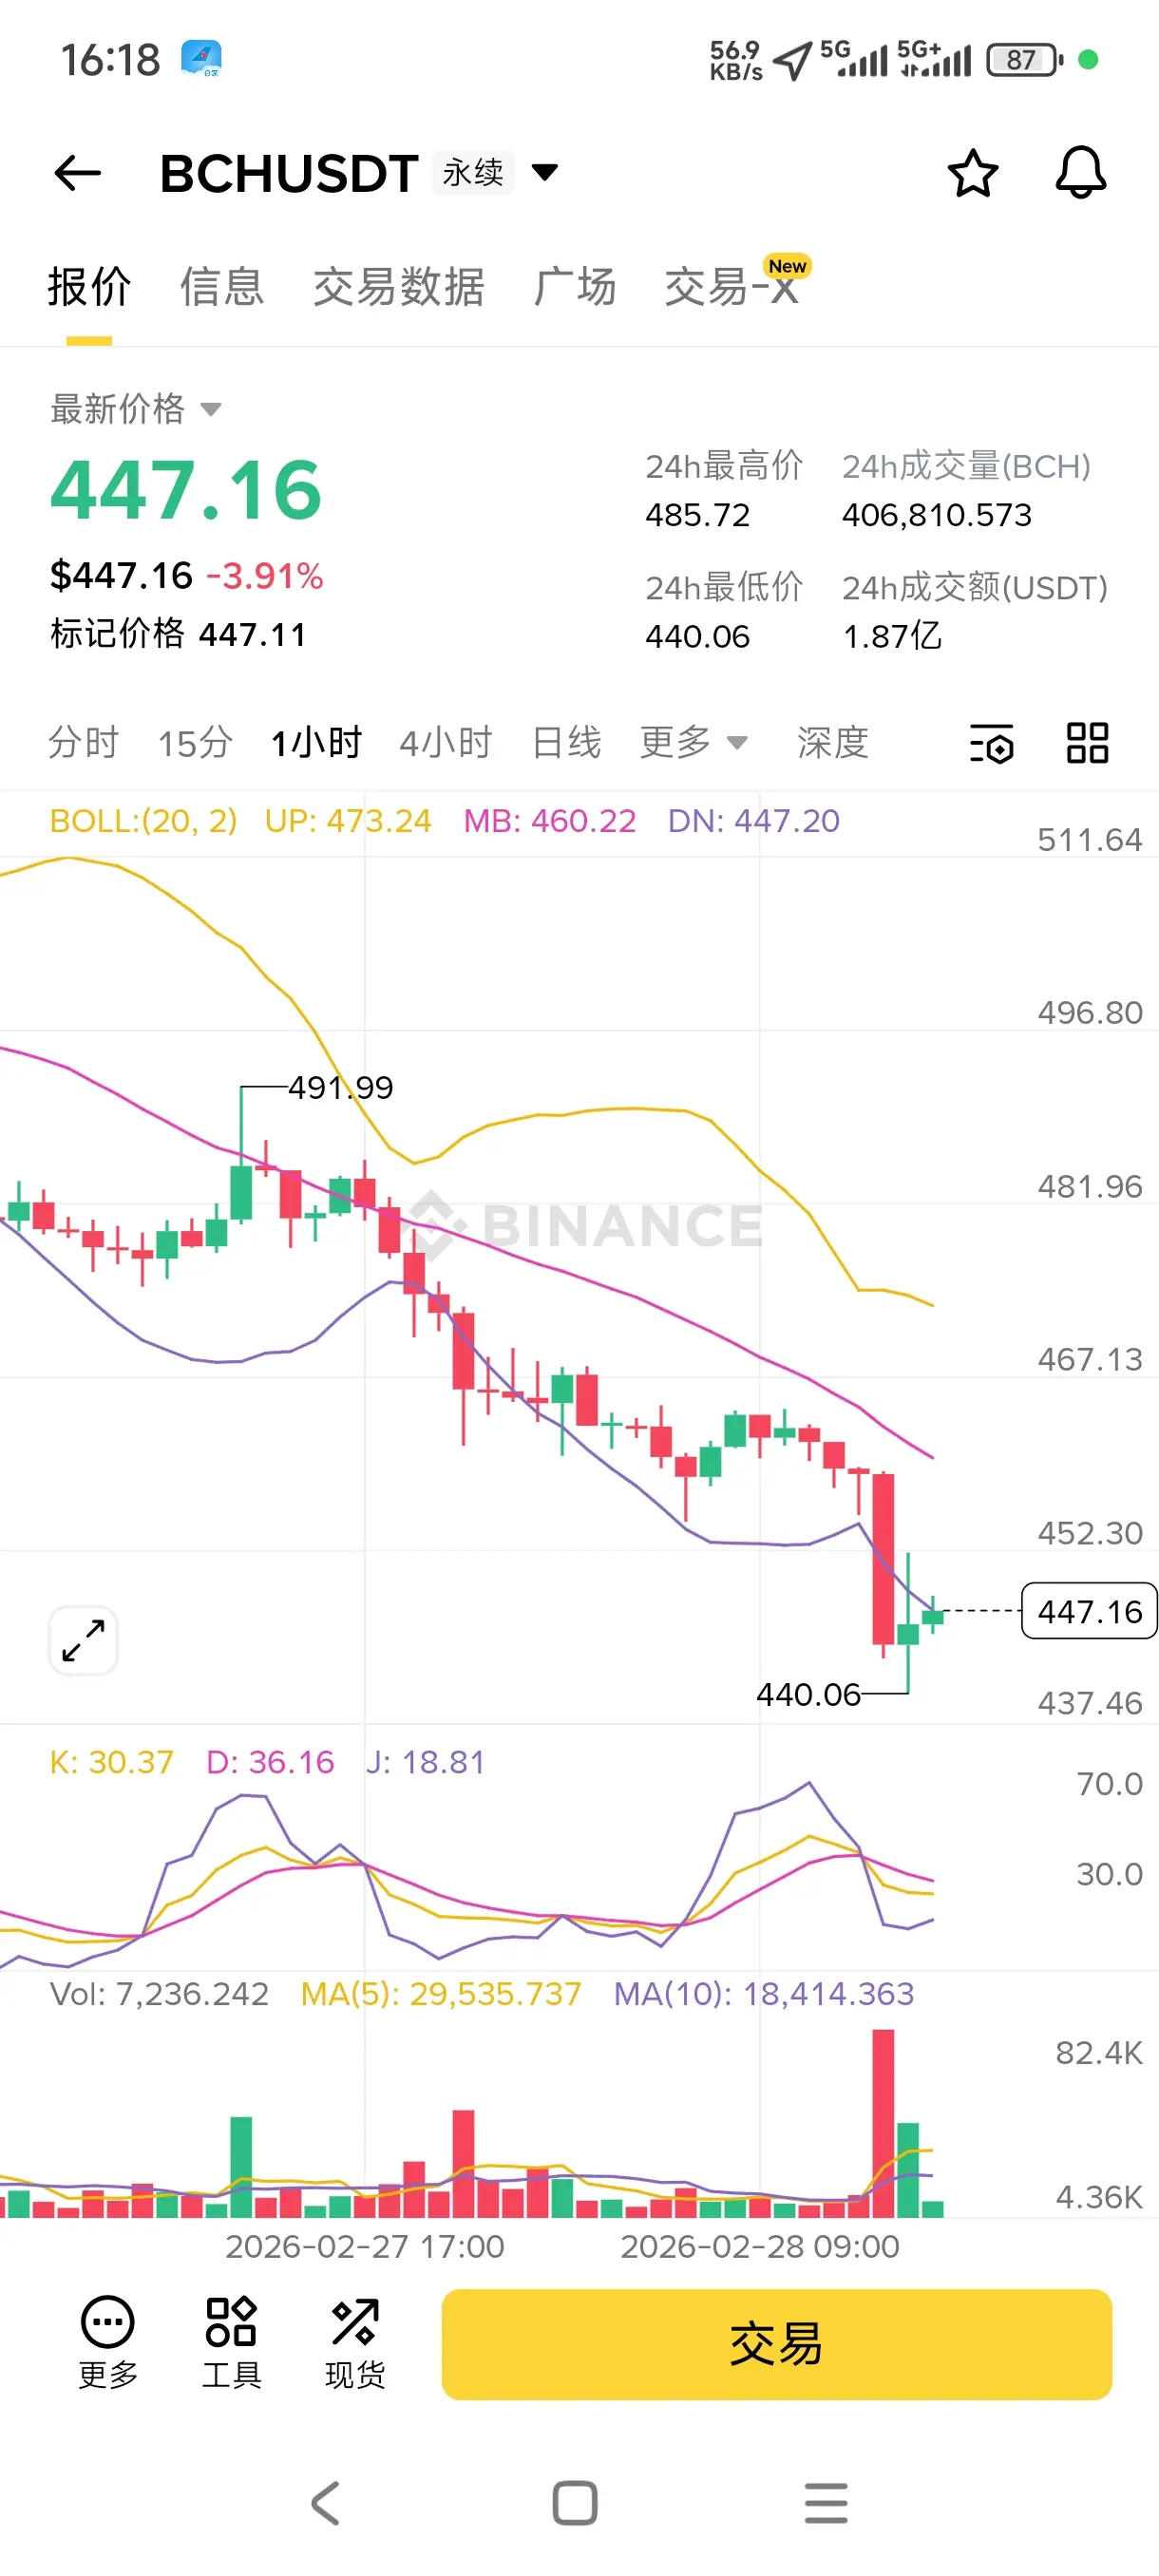
Task: Open 广场 tab
Action: pos(575,287)
